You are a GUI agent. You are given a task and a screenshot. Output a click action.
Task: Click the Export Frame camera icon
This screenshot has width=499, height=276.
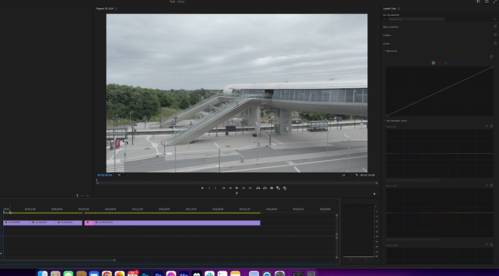click(x=271, y=188)
